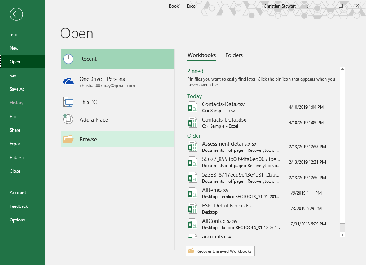This screenshot has width=366, height=265.
Task: Click Browse to find a file
Action: click(x=117, y=139)
